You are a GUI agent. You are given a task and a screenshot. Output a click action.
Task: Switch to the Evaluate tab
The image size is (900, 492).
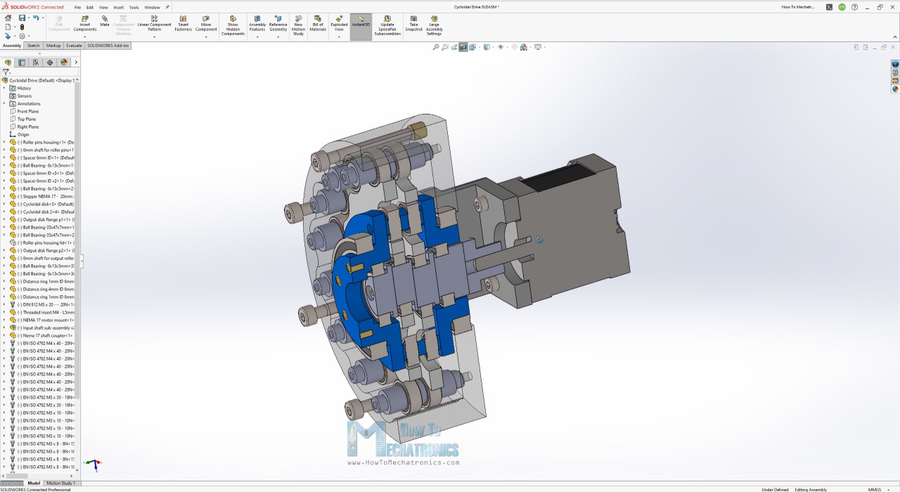pos(74,45)
